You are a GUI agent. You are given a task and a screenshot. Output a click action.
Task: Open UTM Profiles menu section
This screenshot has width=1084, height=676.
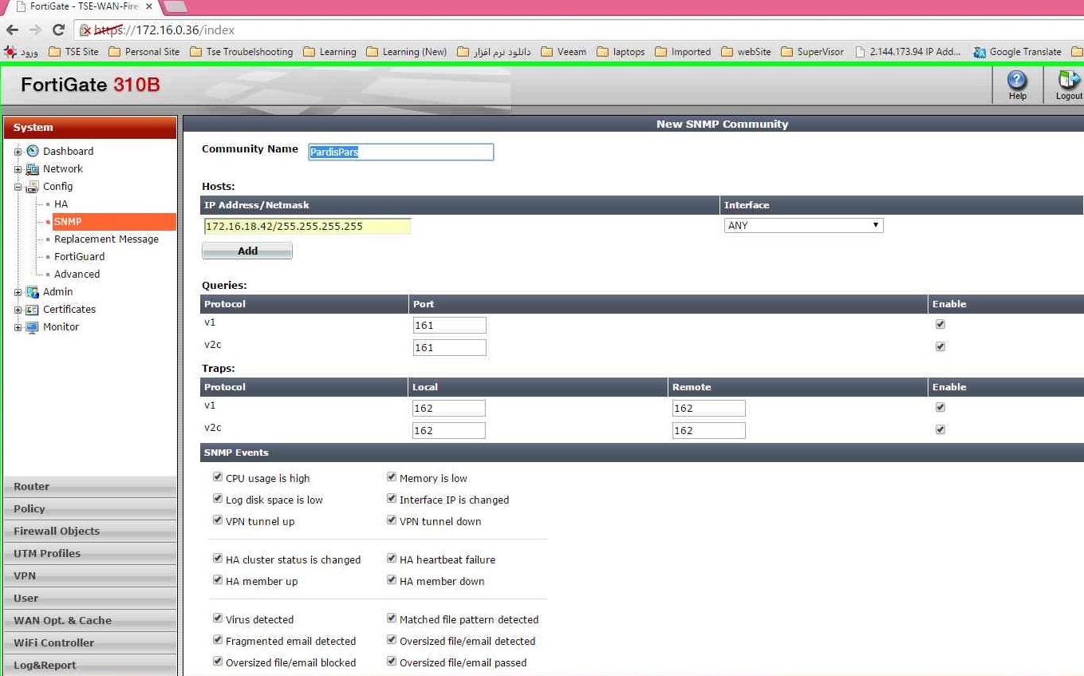[x=90, y=553]
